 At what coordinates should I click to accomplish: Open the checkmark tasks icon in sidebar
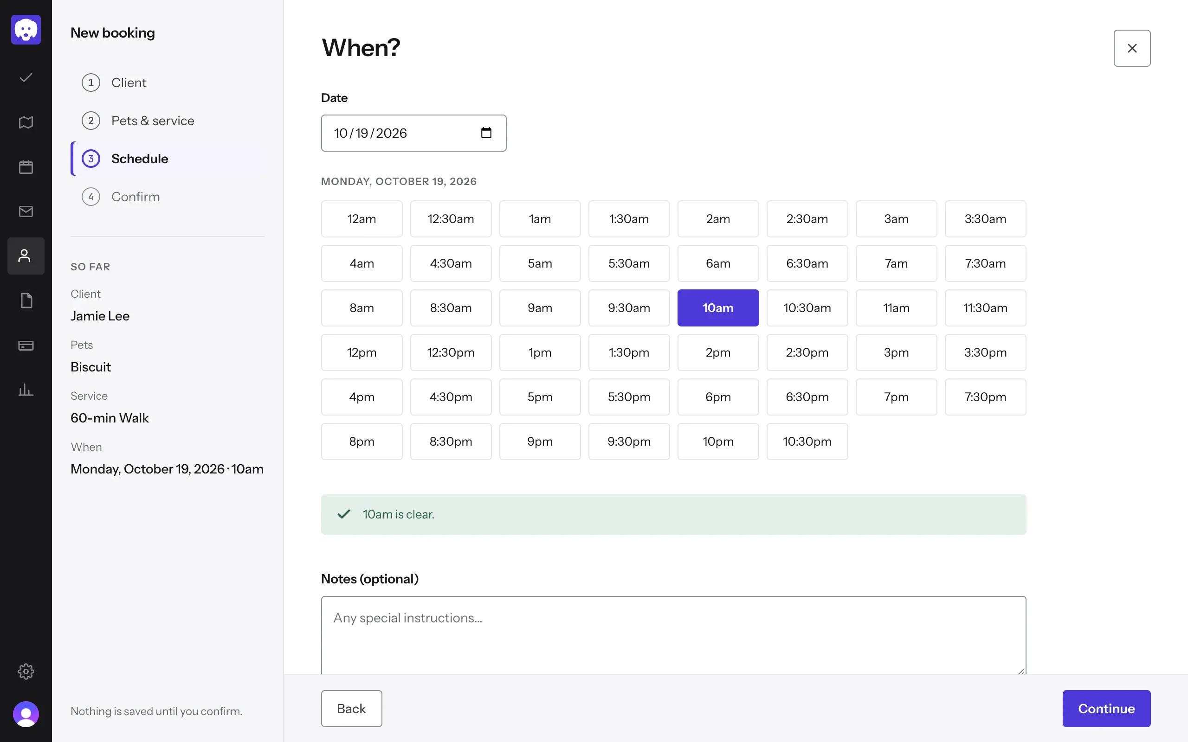(26, 77)
